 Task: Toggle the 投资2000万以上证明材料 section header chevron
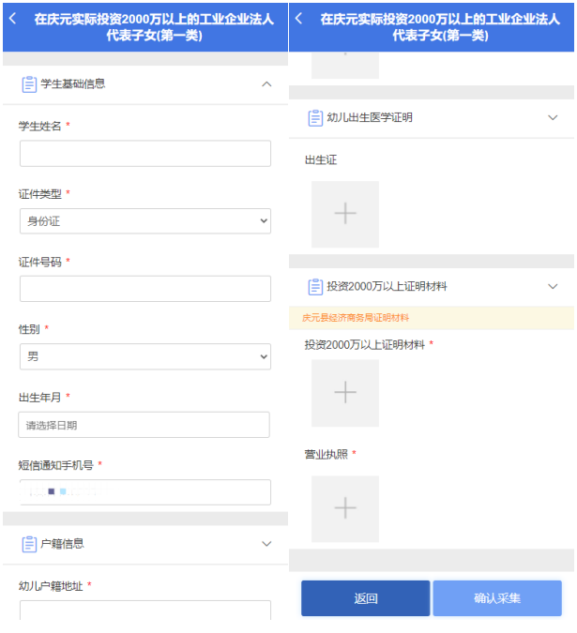553,286
